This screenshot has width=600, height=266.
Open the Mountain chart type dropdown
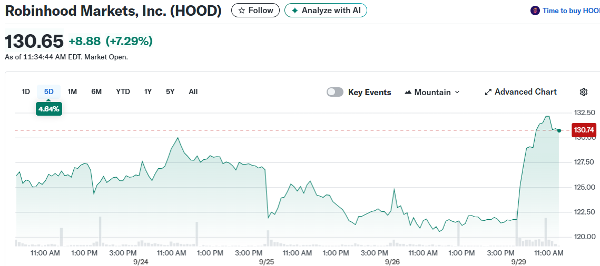pyautogui.click(x=432, y=92)
